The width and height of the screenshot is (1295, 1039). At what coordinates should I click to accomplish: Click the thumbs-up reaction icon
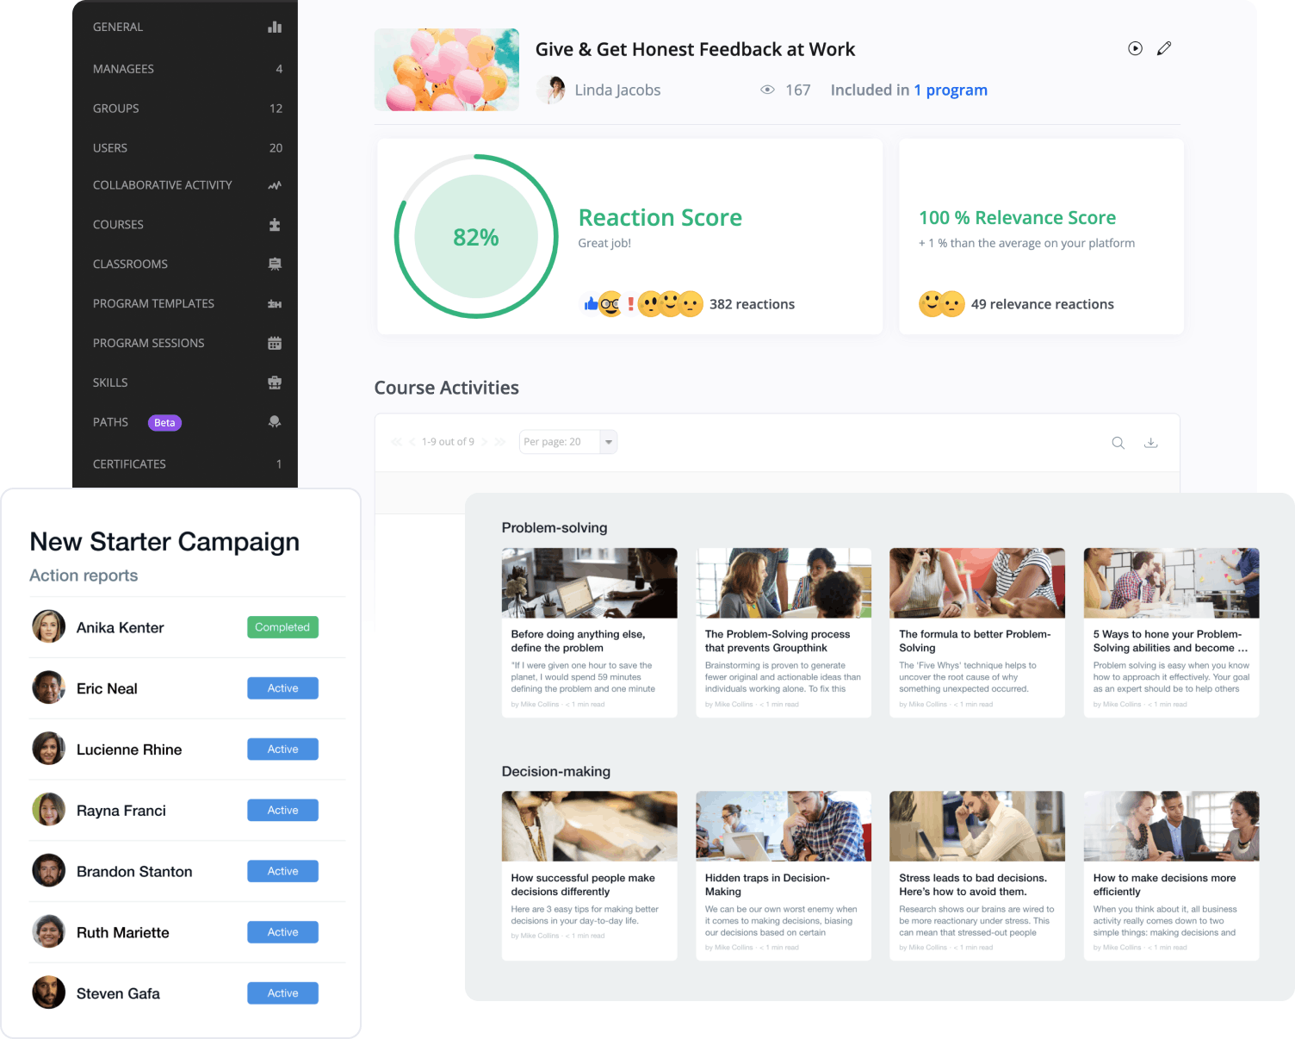591,303
